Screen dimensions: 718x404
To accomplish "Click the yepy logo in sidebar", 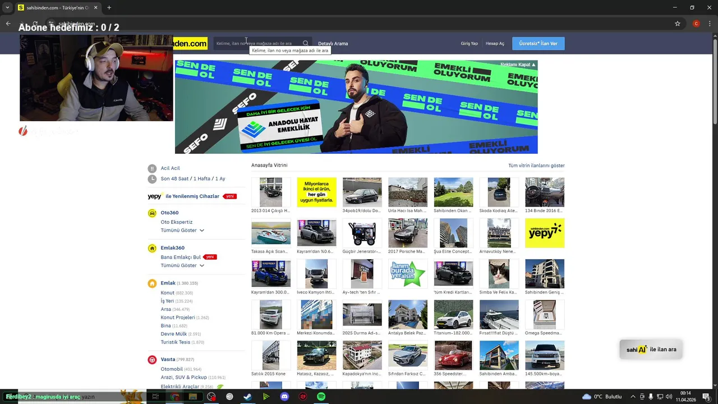I will (x=155, y=196).
